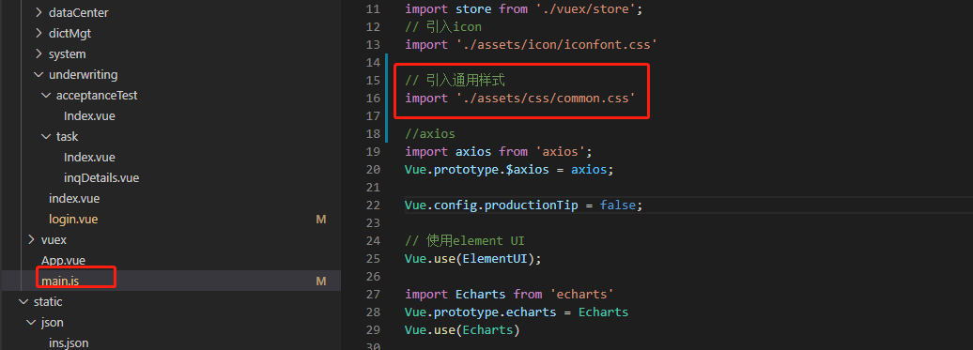
Task: Click productionTip on line 22
Action: [x=532, y=205]
